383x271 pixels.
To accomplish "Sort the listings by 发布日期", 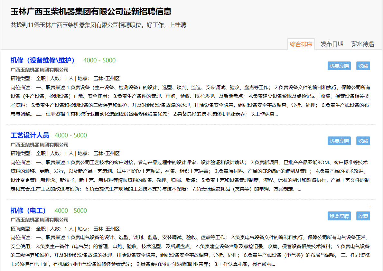I will [332, 44].
